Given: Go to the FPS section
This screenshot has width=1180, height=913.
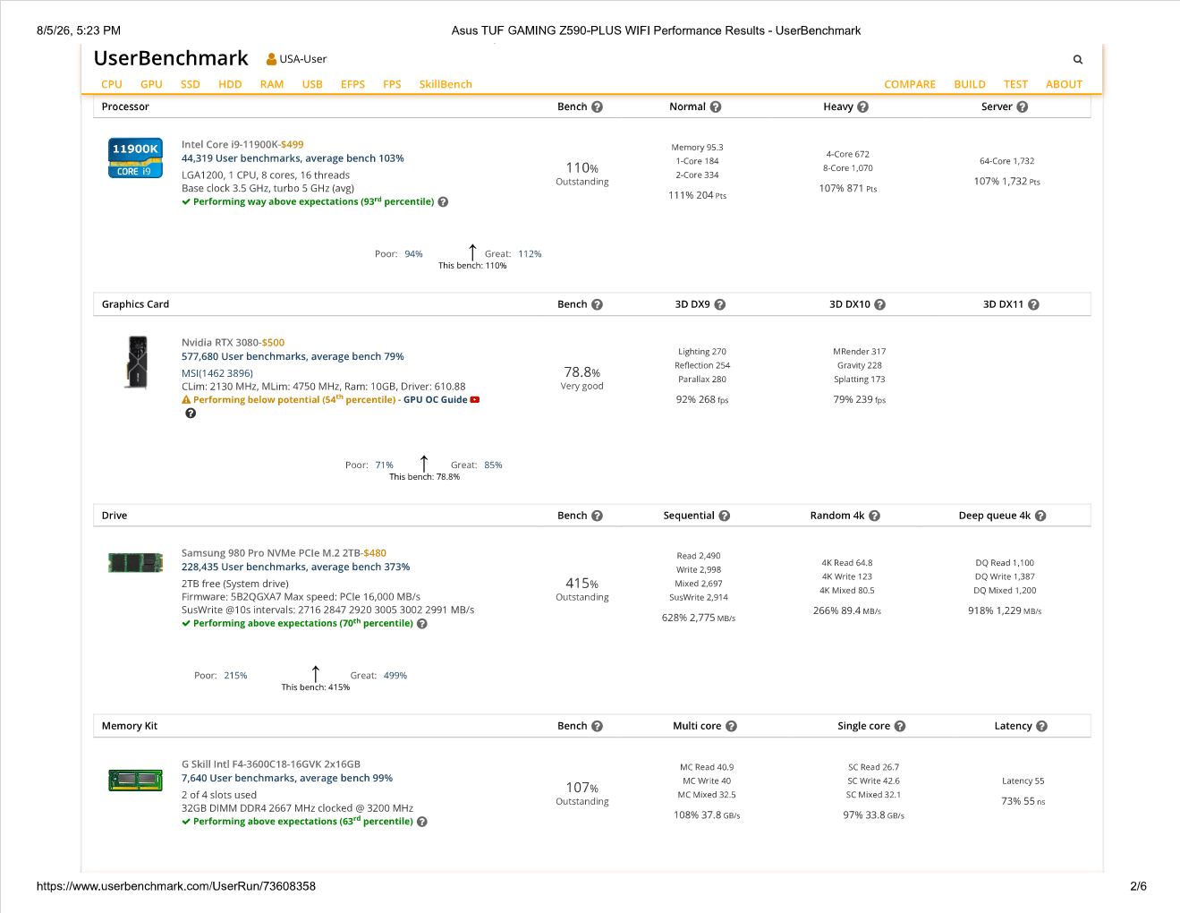Looking at the screenshot, I should (392, 84).
